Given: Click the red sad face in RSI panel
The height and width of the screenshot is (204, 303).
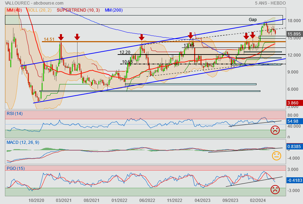Looking at the screenshot, I should [275, 130].
